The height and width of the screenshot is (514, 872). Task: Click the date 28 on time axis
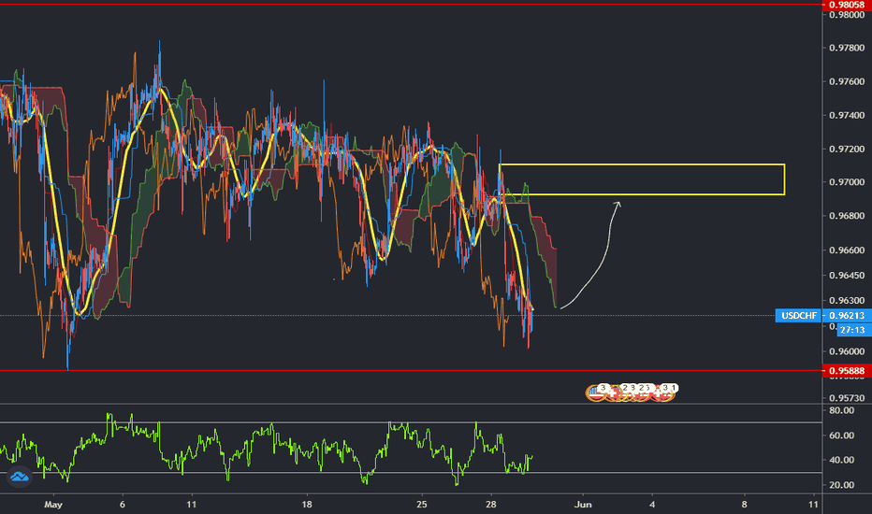490,505
